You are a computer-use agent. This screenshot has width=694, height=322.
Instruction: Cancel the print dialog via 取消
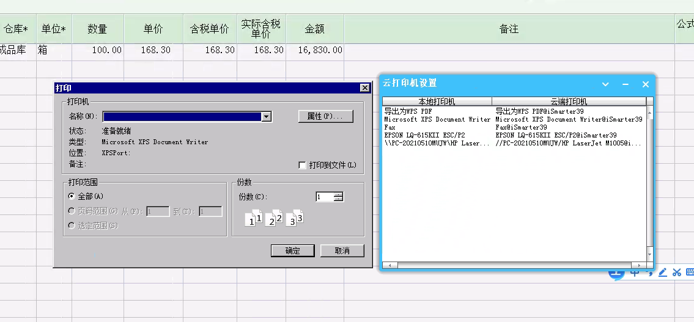click(x=342, y=251)
